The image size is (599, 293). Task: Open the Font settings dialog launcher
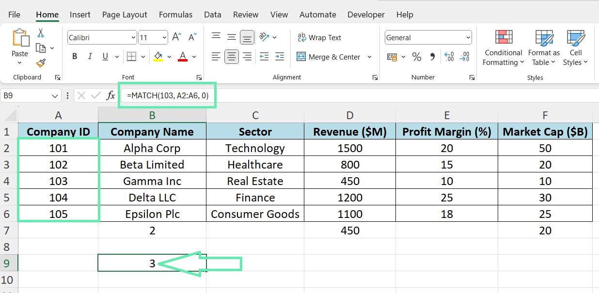[x=199, y=77]
